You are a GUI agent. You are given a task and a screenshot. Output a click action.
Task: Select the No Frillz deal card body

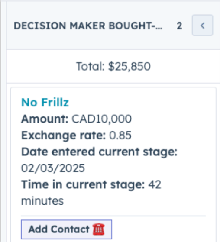tap(113, 165)
